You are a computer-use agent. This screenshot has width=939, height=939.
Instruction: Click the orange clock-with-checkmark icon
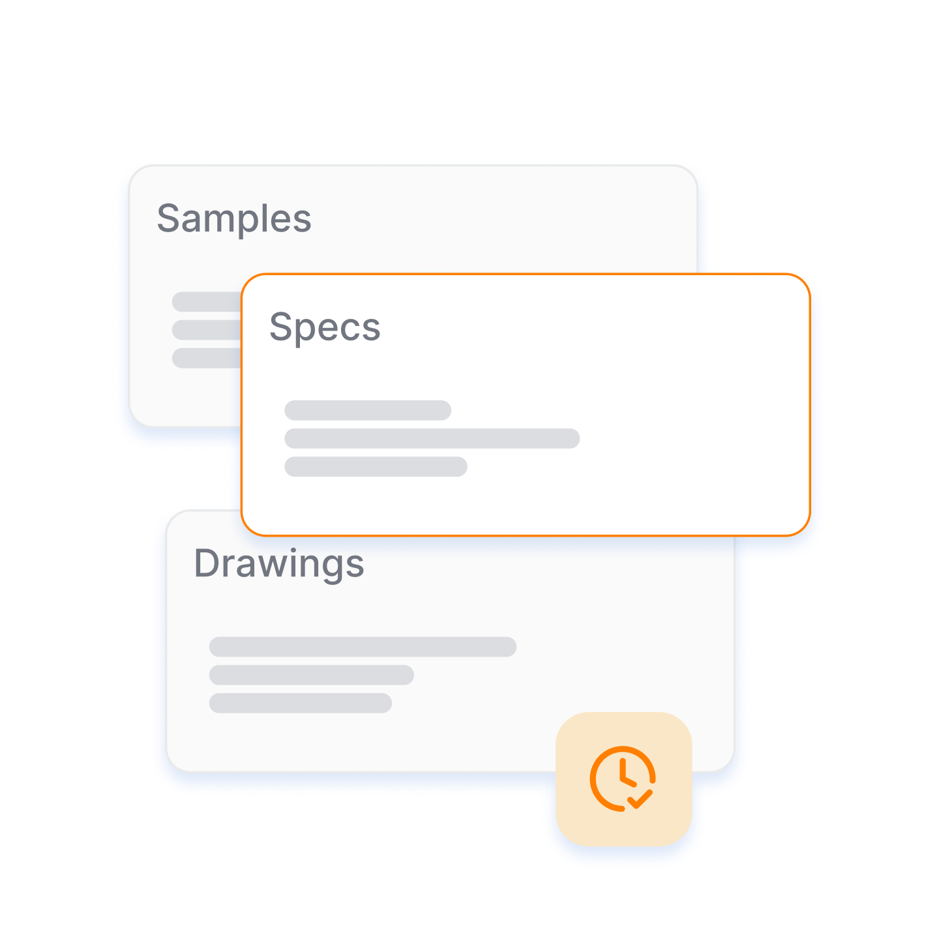pos(623,779)
